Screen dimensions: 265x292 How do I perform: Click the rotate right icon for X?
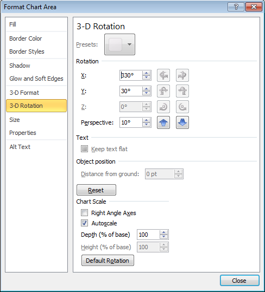click(x=182, y=75)
